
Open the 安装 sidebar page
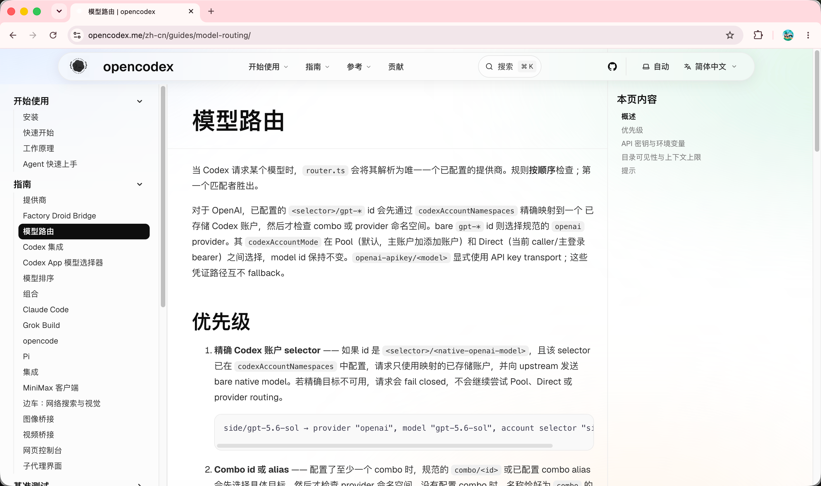click(x=31, y=117)
